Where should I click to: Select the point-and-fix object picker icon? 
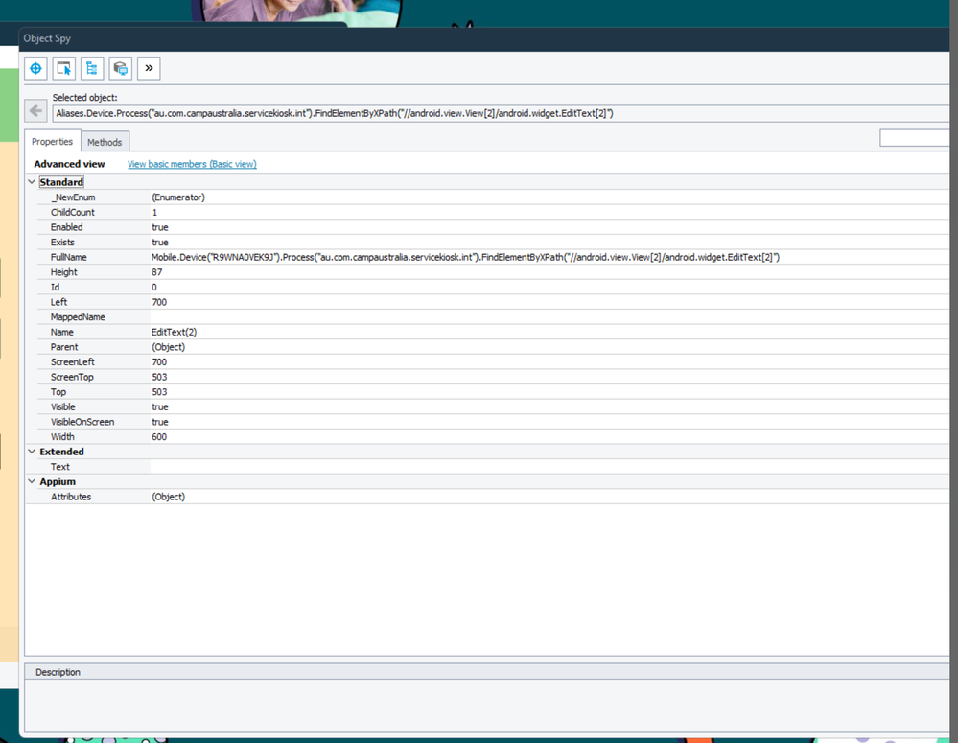63,68
